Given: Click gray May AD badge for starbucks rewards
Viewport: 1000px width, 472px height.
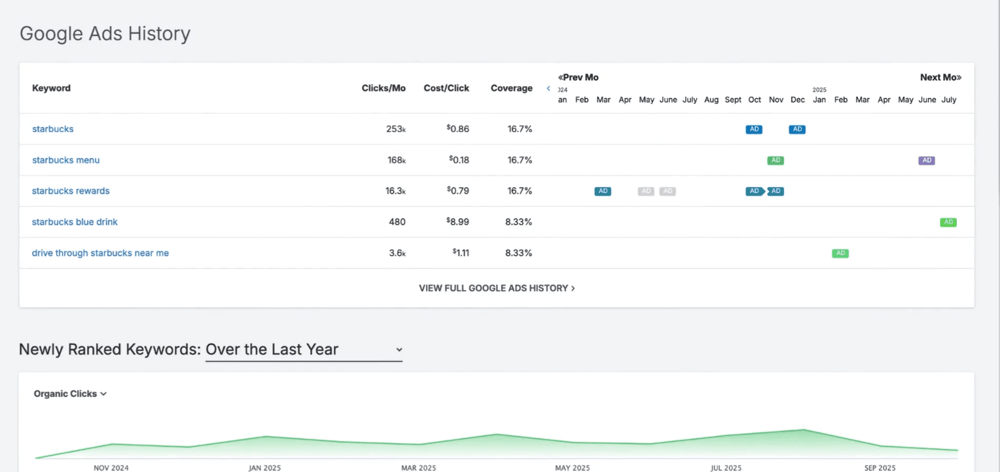Looking at the screenshot, I should point(646,192).
